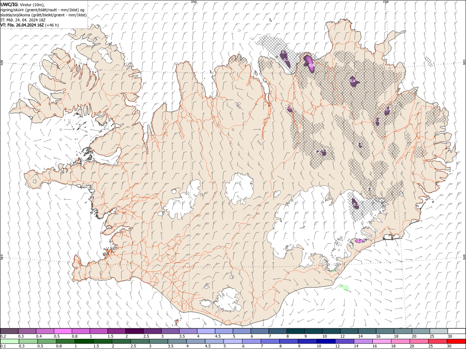Click the '15W' longitude label
Screen dimensions: 466x349
(x=386, y=1)
